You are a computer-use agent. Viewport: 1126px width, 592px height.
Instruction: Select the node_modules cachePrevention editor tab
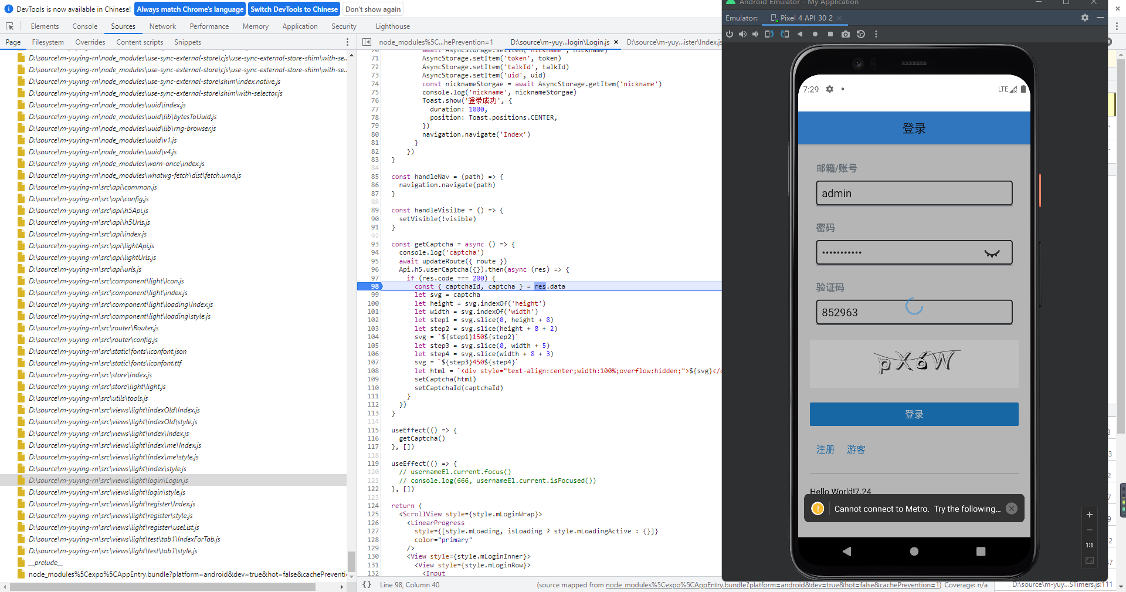436,42
